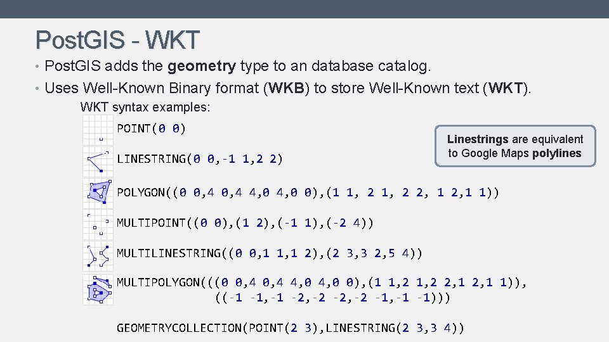This screenshot has width=609, height=342.
Task: Click the first line of MULTIPOLYGON code
Action: [322, 282]
